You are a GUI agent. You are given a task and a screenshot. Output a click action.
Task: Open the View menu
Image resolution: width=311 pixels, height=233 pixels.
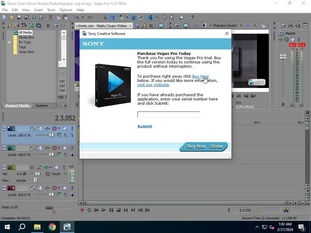[x=26, y=10]
